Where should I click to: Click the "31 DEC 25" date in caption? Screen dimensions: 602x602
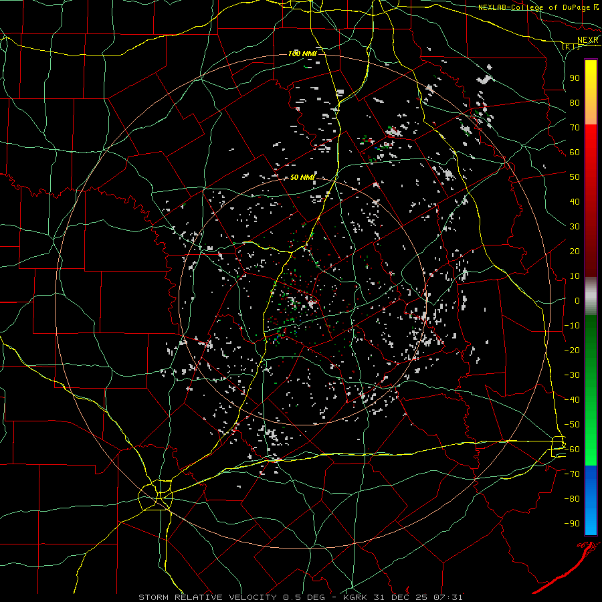pyautogui.click(x=401, y=597)
